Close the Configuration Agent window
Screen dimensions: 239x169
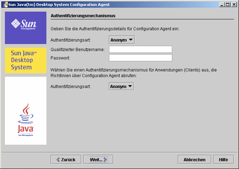pyautogui.click(x=234, y=5)
